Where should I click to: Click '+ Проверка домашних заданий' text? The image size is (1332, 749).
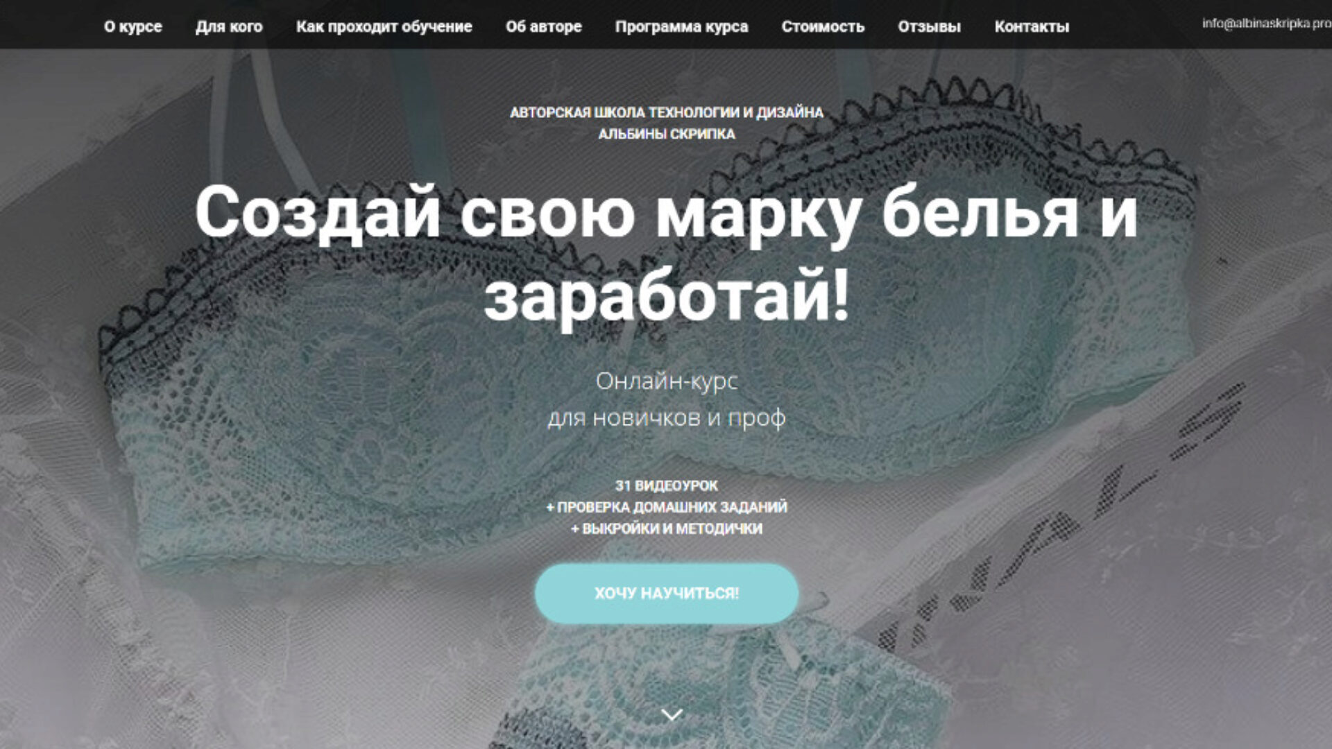667,507
